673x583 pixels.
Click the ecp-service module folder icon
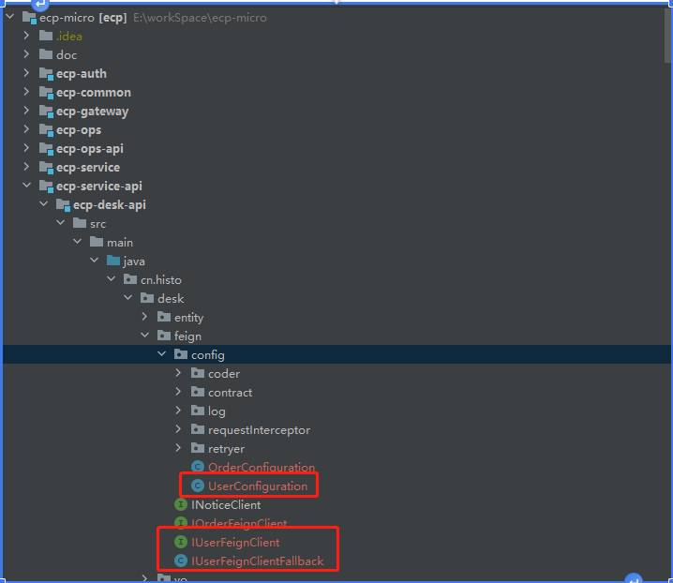click(46, 168)
